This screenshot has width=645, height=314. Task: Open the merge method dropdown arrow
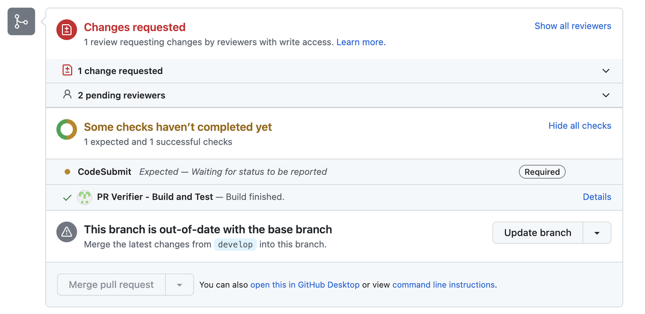(x=179, y=285)
